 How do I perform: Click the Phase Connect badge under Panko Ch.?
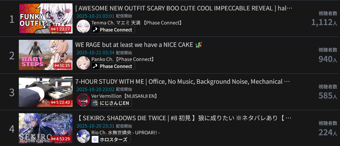click(113, 66)
